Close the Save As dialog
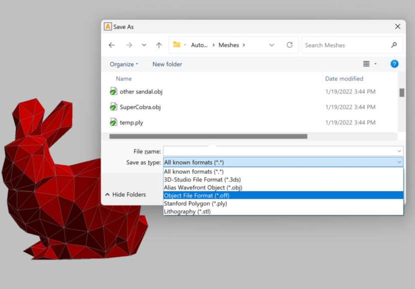The image size is (415, 289). 398,26
